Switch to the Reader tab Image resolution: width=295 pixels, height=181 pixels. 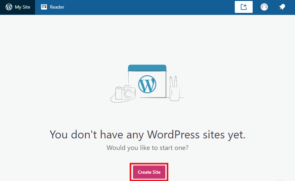click(53, 7)
